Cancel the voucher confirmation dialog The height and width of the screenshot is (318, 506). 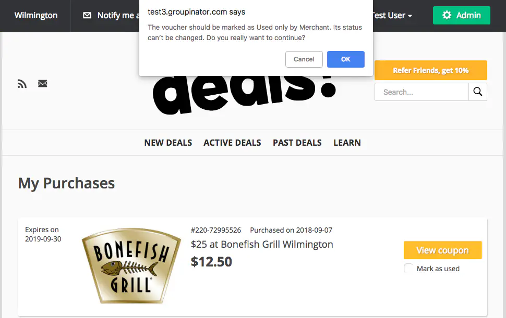[304, 59]
